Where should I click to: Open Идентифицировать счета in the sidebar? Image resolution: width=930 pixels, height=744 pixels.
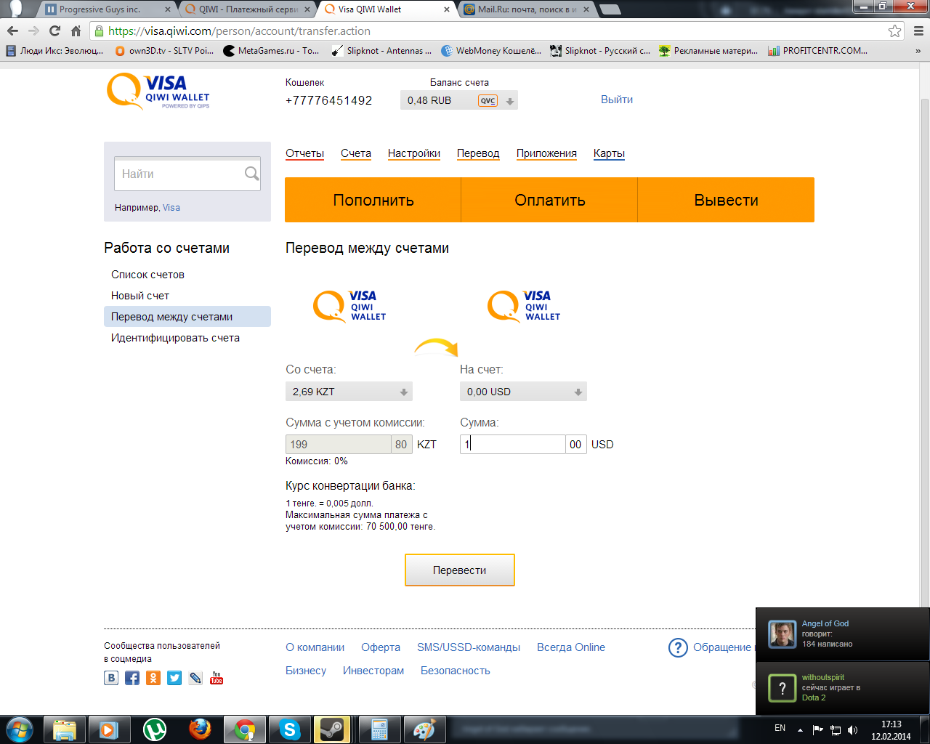pos(175,338)
